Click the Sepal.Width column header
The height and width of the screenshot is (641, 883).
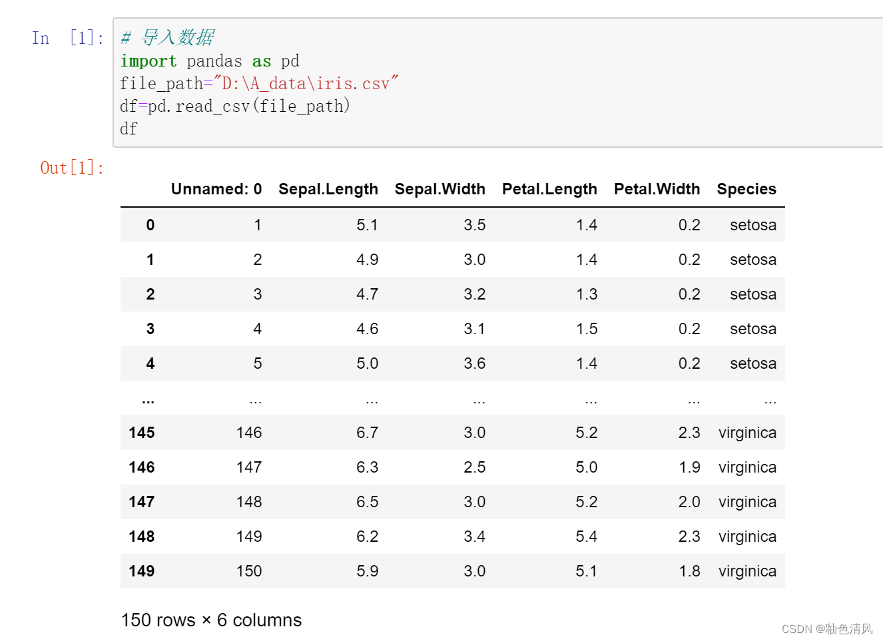point(440,189)
